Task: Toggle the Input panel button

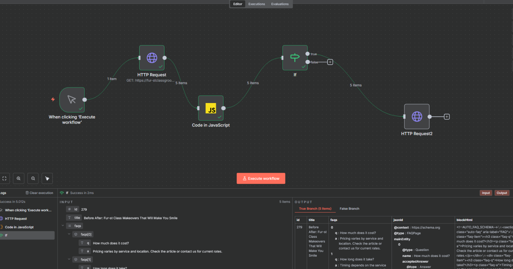Action: (486, 193)
